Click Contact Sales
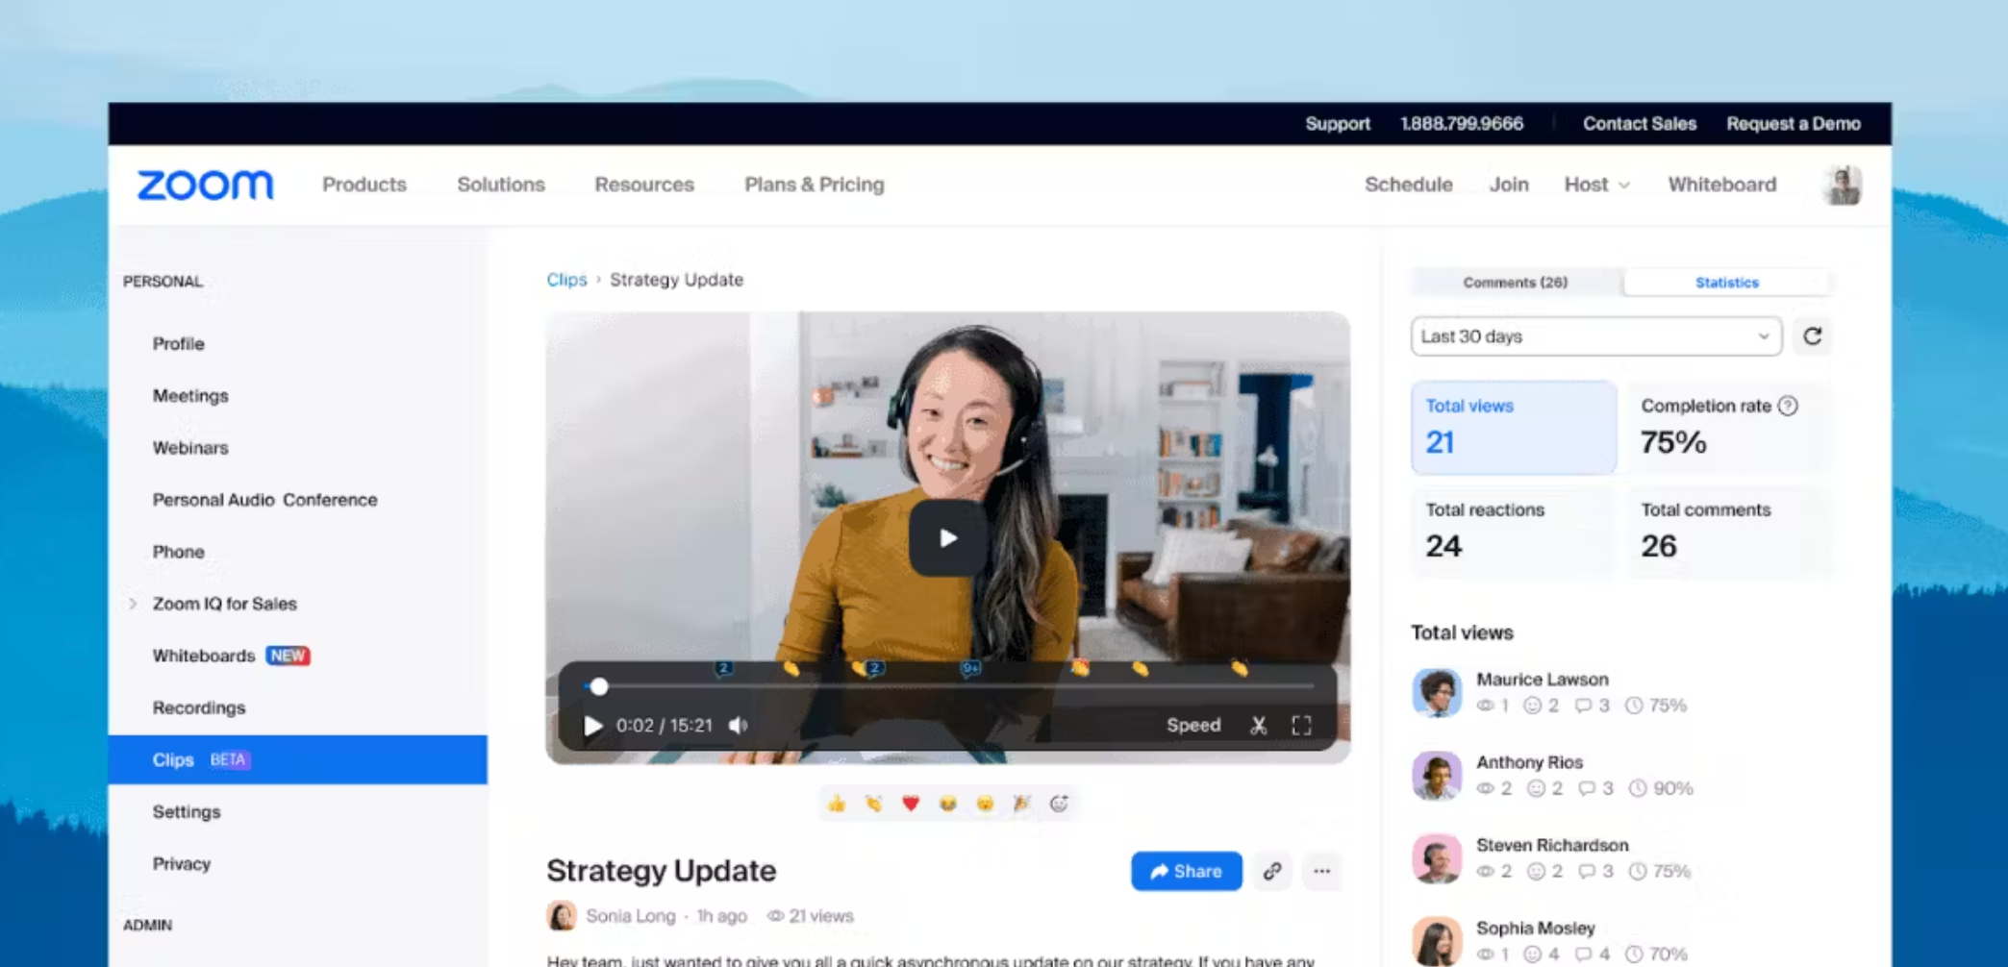The image size is (2008, 967). point(1640,124)
